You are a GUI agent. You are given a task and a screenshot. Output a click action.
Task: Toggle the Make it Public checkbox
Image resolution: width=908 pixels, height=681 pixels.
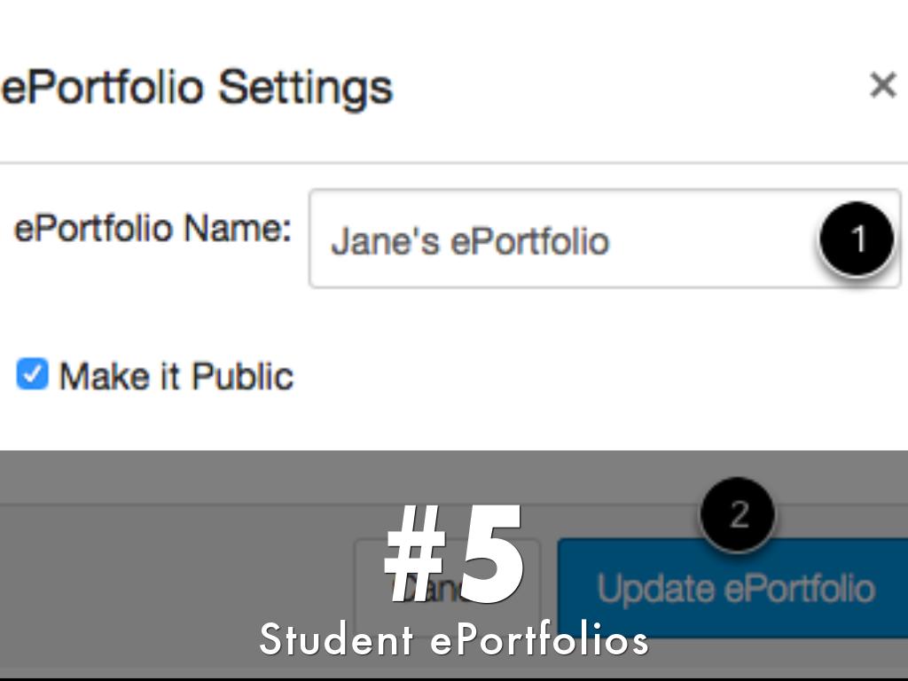point(32,375)
